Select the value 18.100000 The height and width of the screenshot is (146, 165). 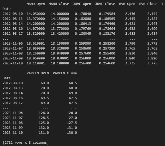pos(60,63)
